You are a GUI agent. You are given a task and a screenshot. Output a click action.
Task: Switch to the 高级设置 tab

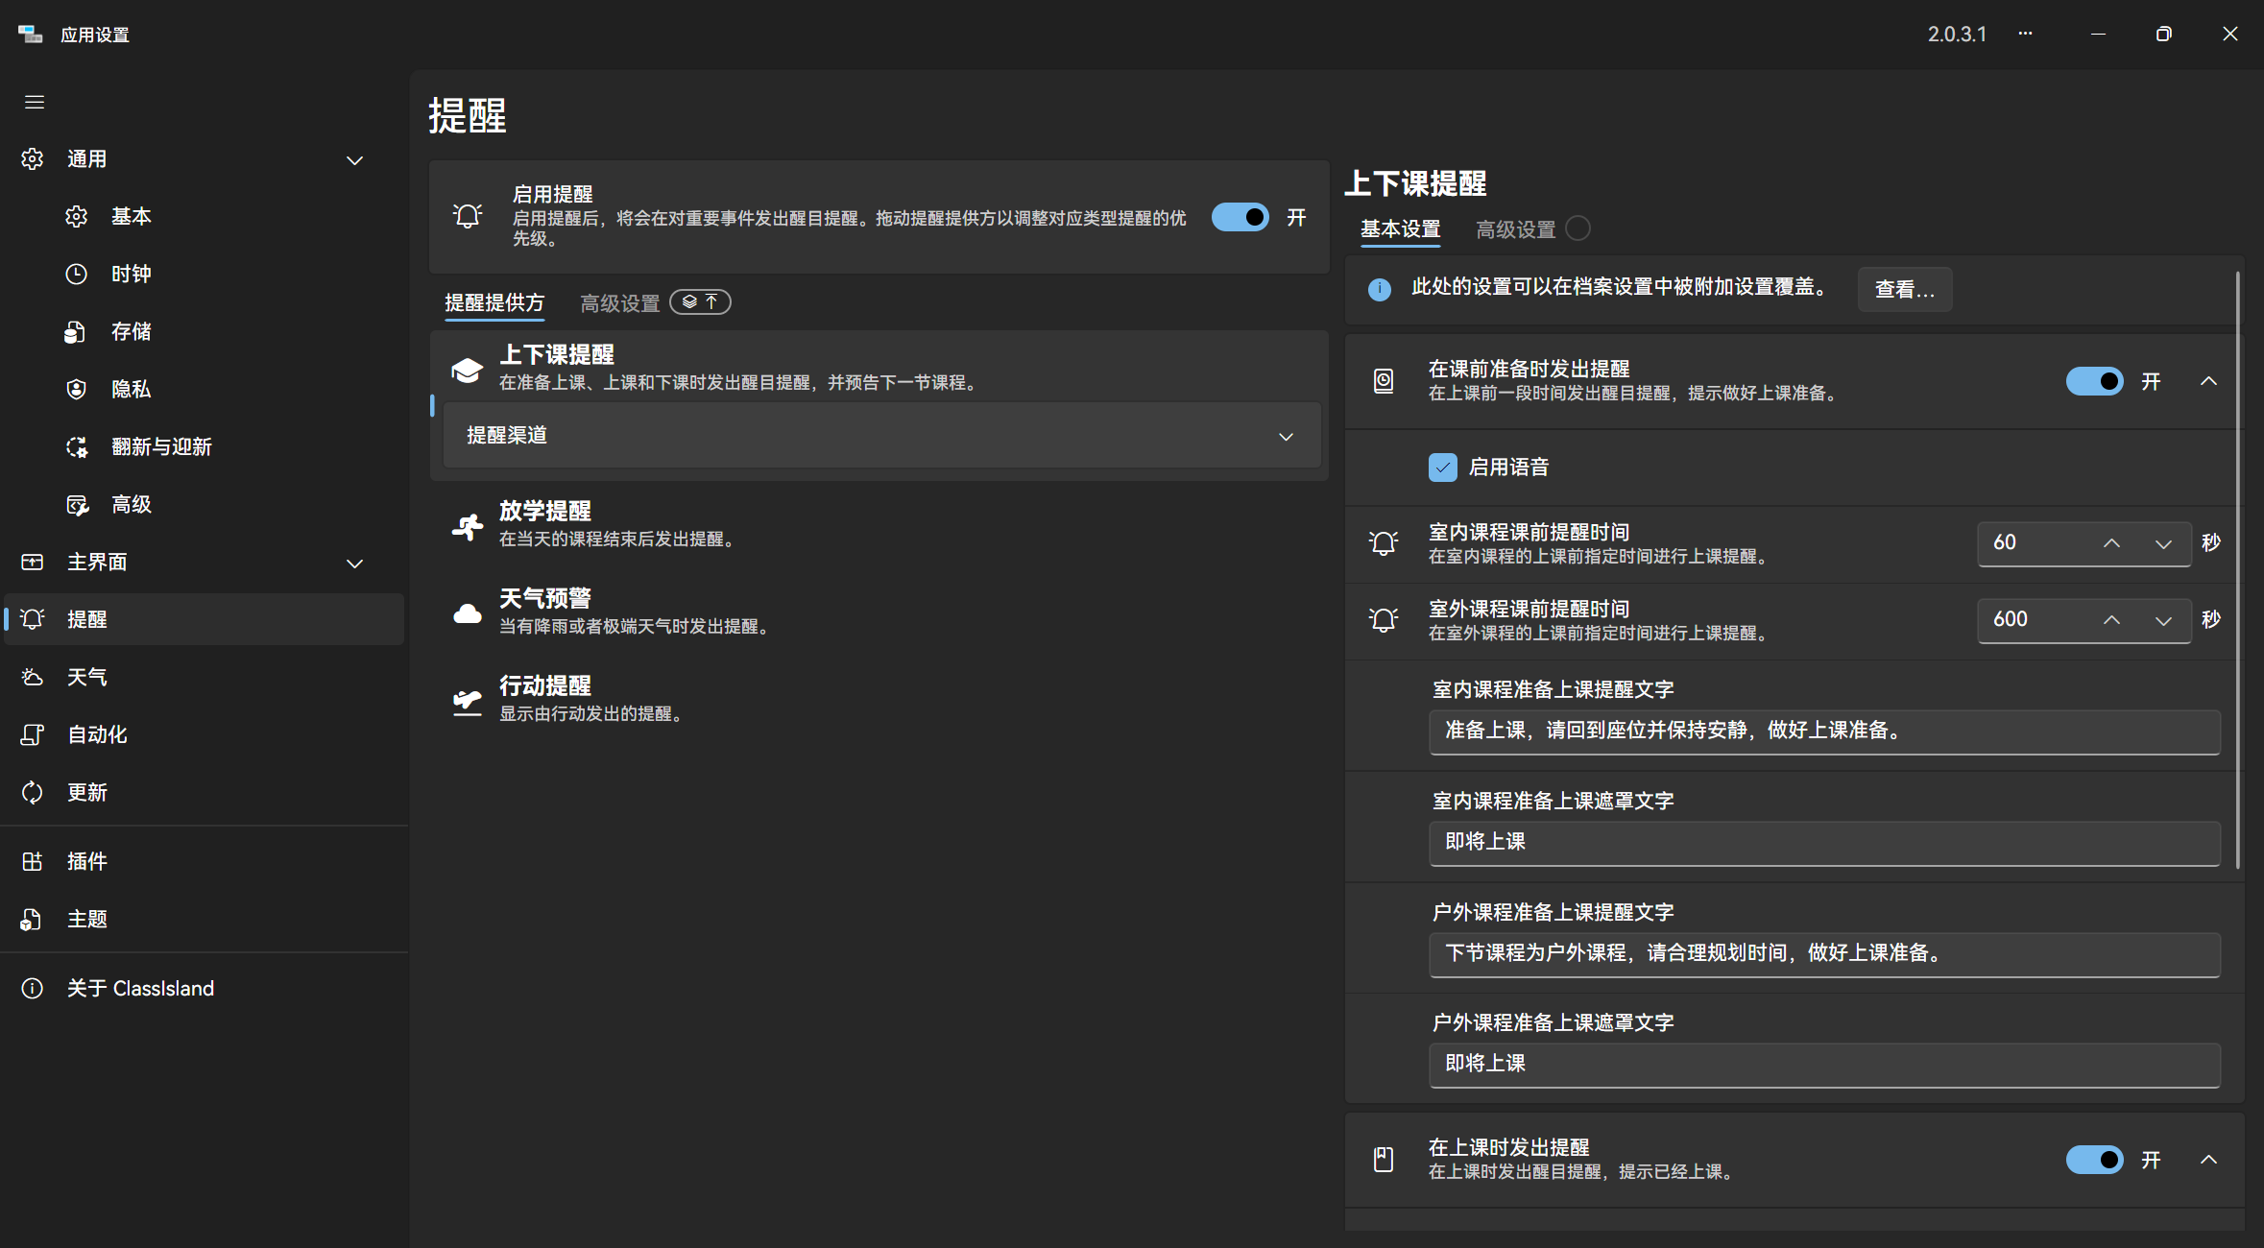point(1516,229)
